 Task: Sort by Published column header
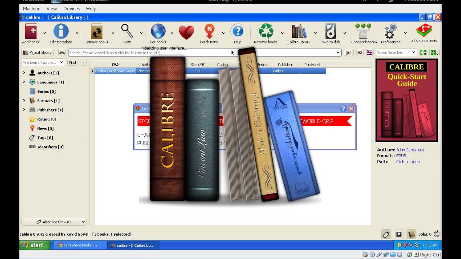(312, 65)
